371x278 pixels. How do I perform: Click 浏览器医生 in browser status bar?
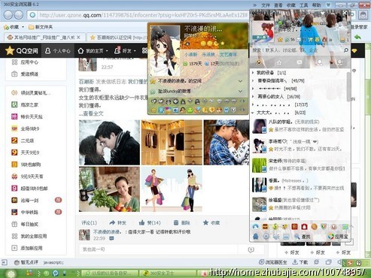(272, 262)
